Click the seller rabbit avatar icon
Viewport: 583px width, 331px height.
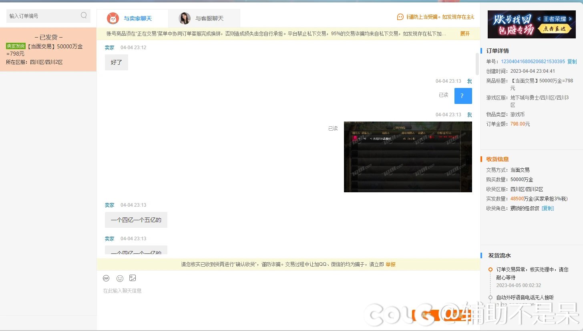(113, 18)
